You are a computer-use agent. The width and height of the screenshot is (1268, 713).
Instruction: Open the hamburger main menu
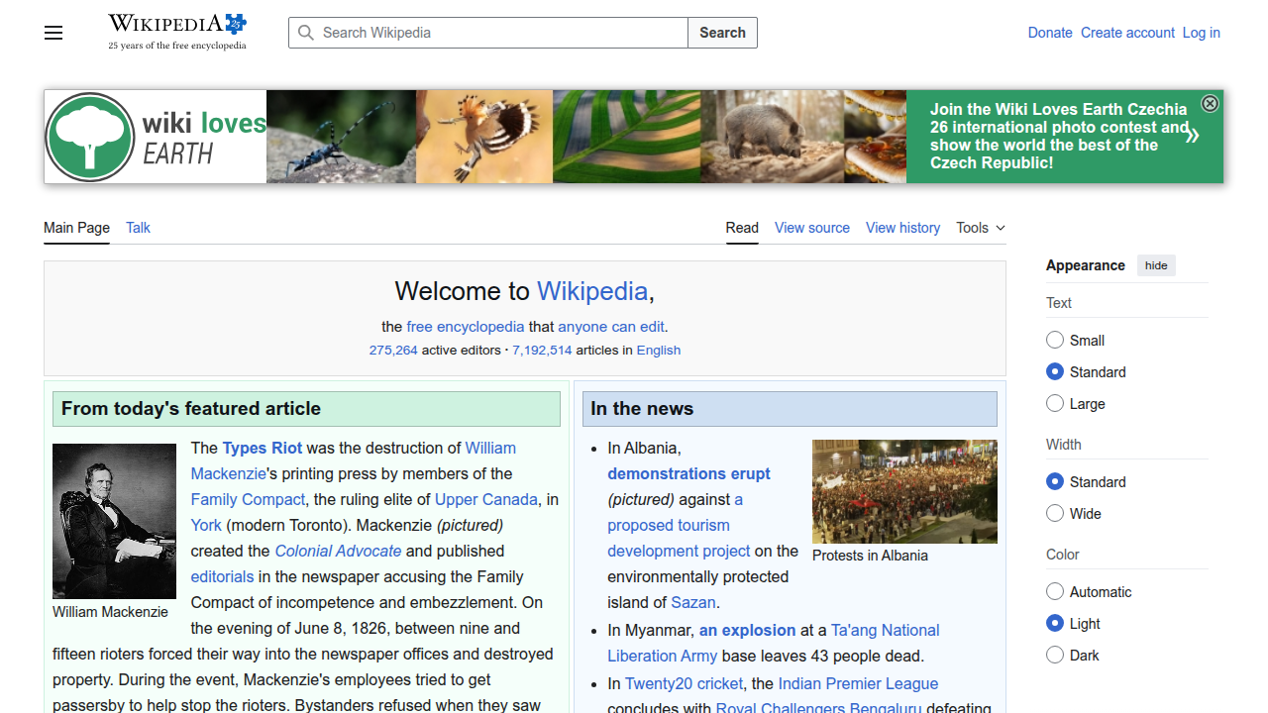tap(53, 33)
